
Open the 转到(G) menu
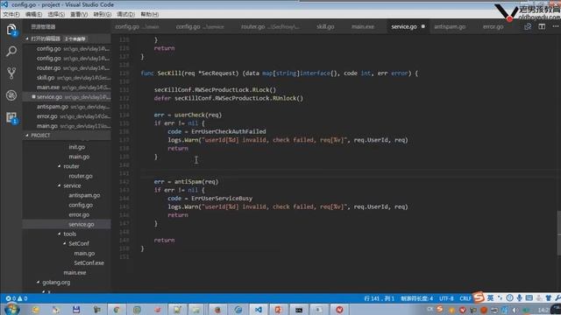tap(102, 14)
